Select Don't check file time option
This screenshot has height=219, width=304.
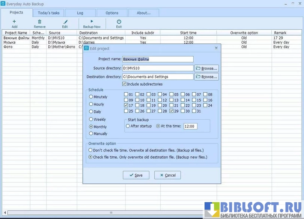[x=90, y=150]
